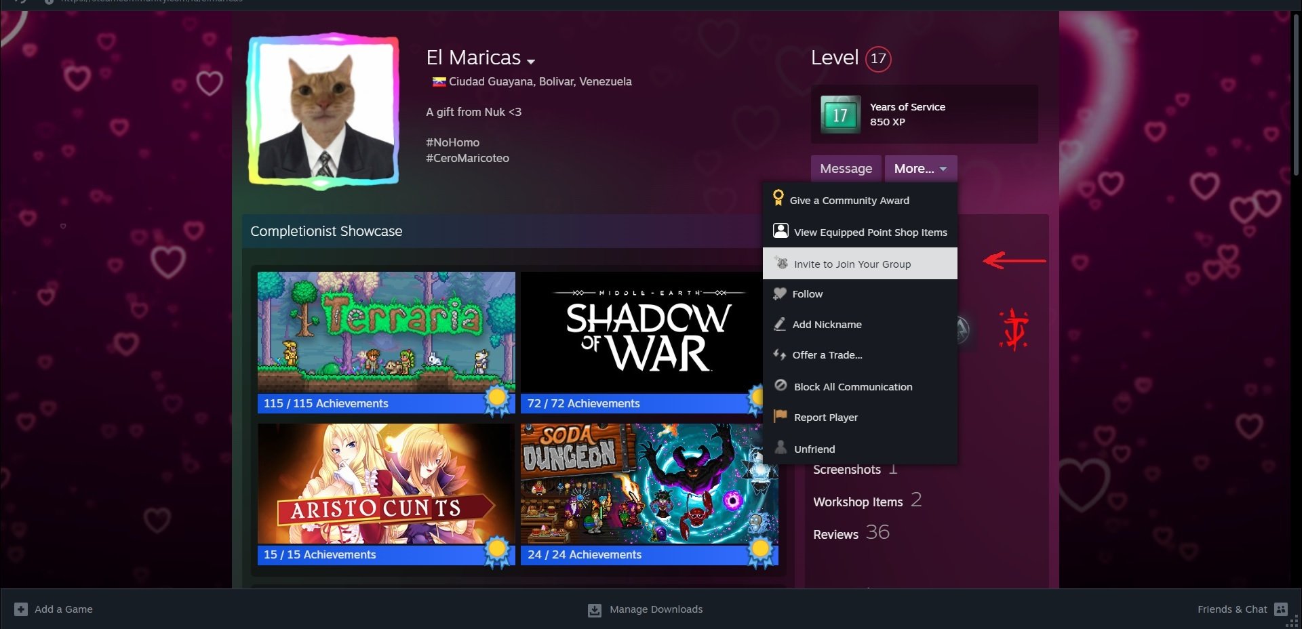This screenshot has width=1304, height=629.
Task: Open the El Maricas name dropdown arrow
Action: [530, 61]
